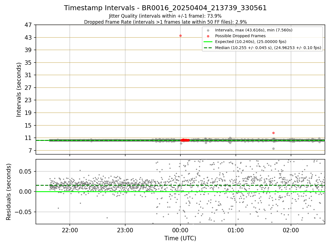This screenshot has height=248, width=331.
Task: Click the '00:00' x-axis tick label
Action: pyautogui.click(x=180, y=231)
